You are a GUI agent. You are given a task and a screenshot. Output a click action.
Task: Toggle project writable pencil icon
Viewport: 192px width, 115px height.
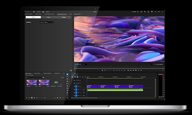point(27,98)
